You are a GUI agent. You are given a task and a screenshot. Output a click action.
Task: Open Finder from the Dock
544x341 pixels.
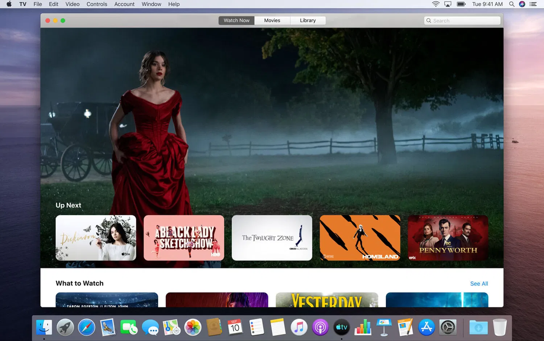pos(44,328)
